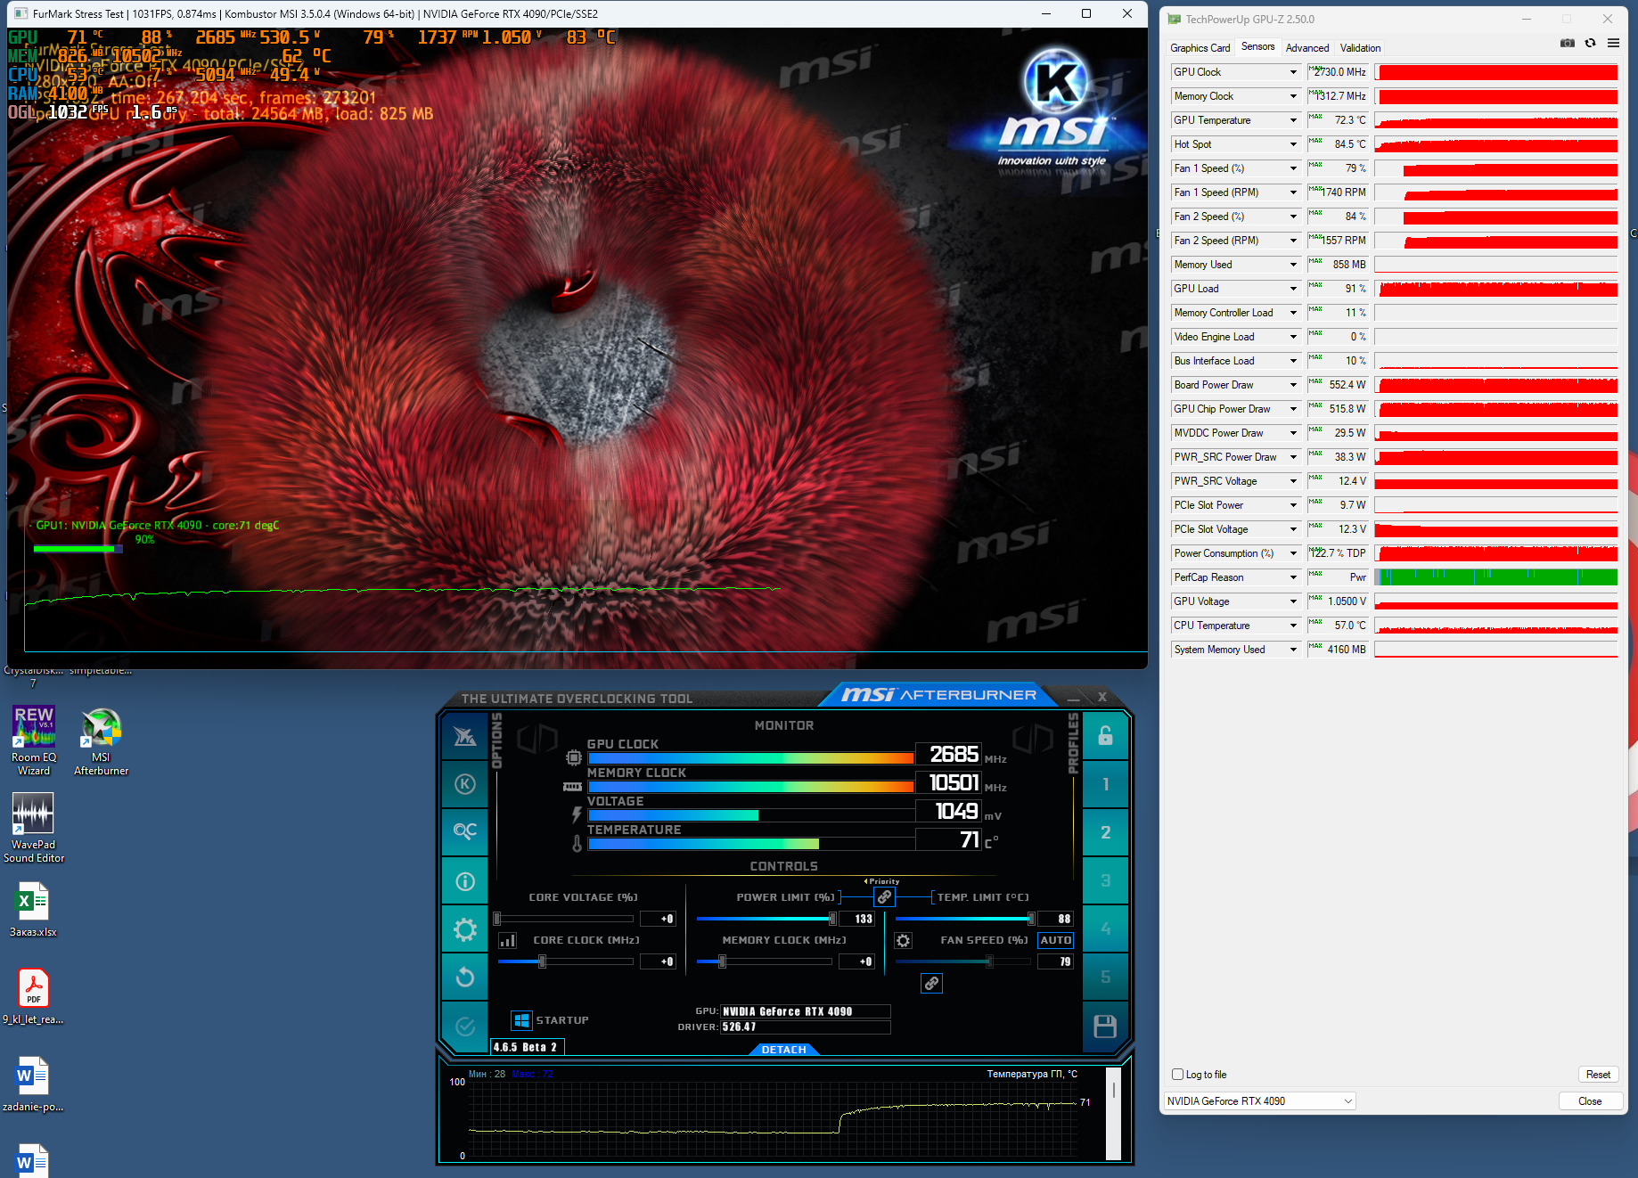
Task: Switch to the Graphics Card tab
Action: (x=1200, y=48)
